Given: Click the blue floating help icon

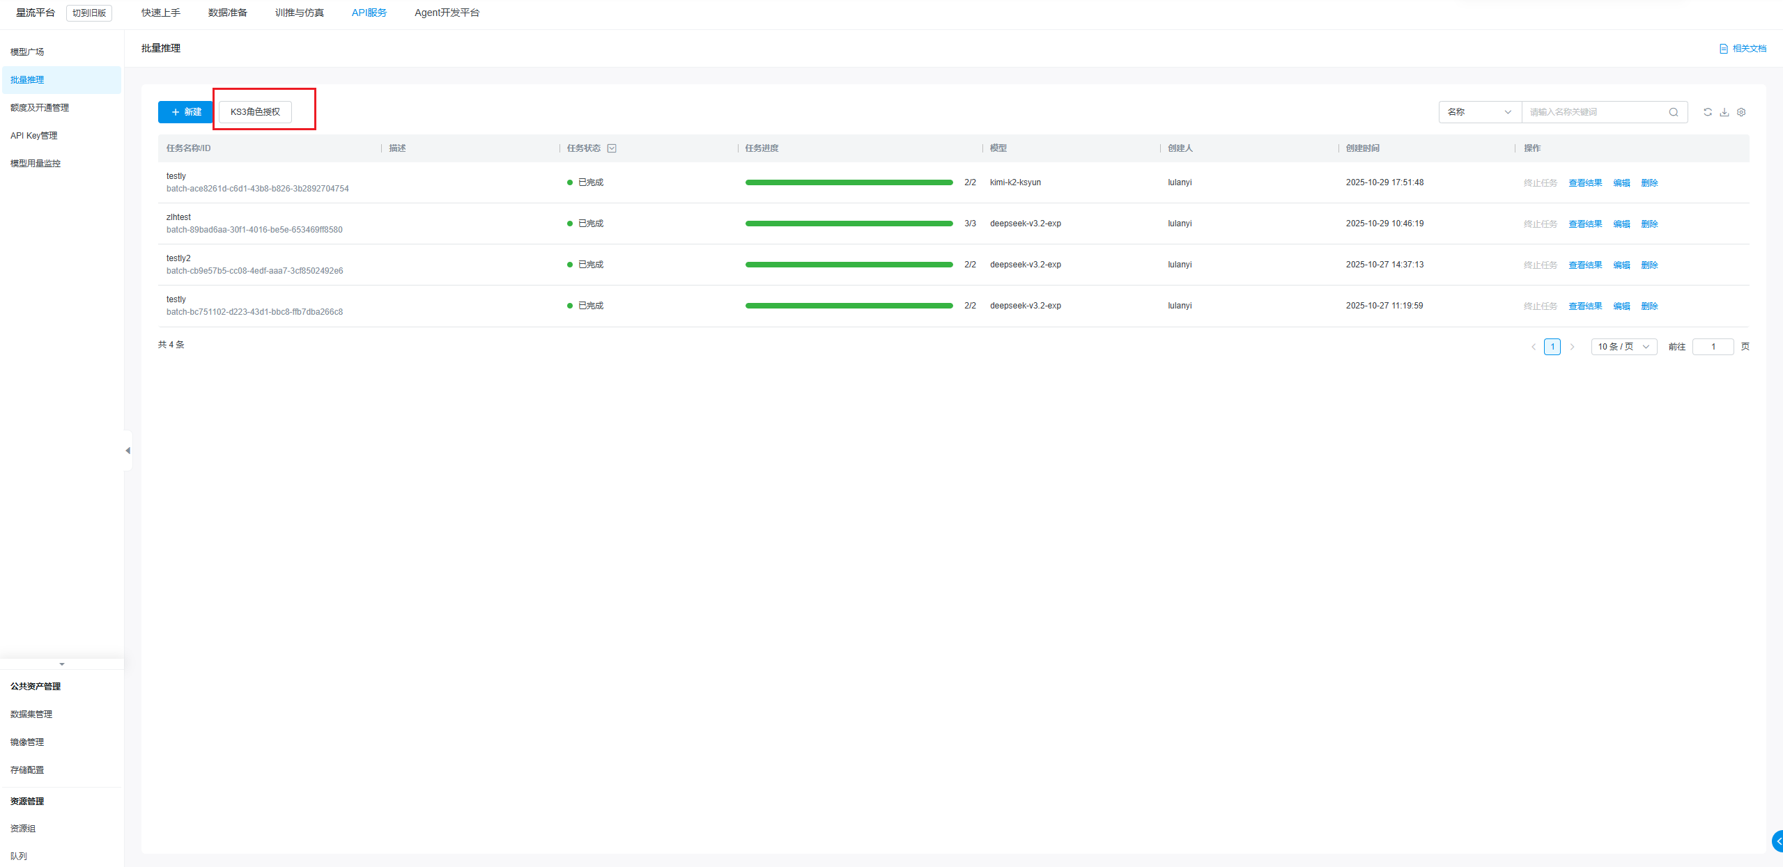Looking at the screenshot, I should tap(1777, 841).
